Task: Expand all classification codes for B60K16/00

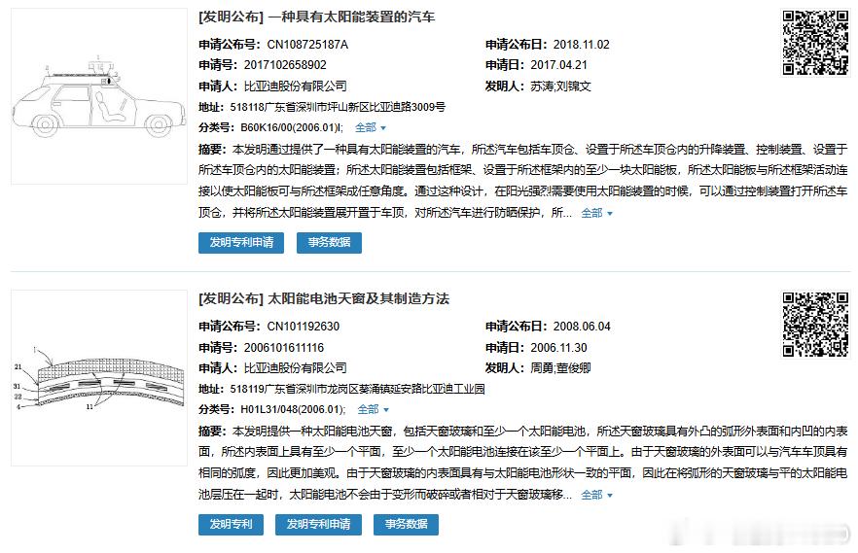Action: click(x=371, y=128)
